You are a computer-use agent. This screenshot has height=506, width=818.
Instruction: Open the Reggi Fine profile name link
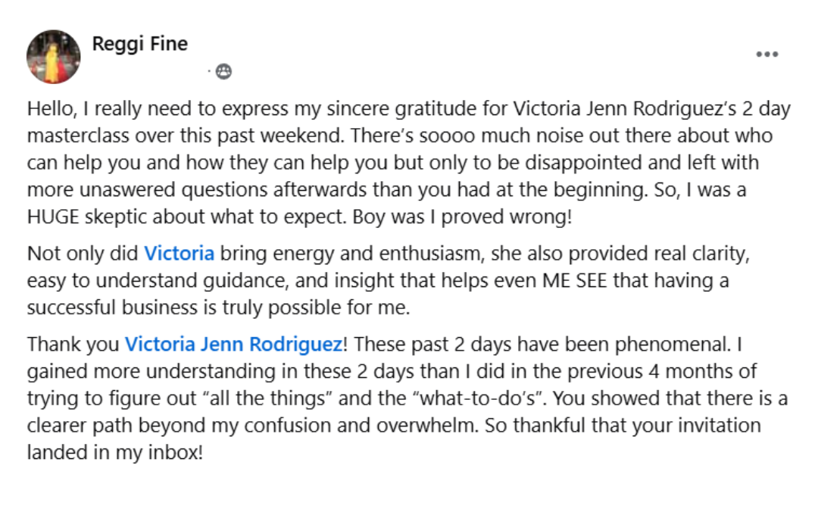point(139,44)
